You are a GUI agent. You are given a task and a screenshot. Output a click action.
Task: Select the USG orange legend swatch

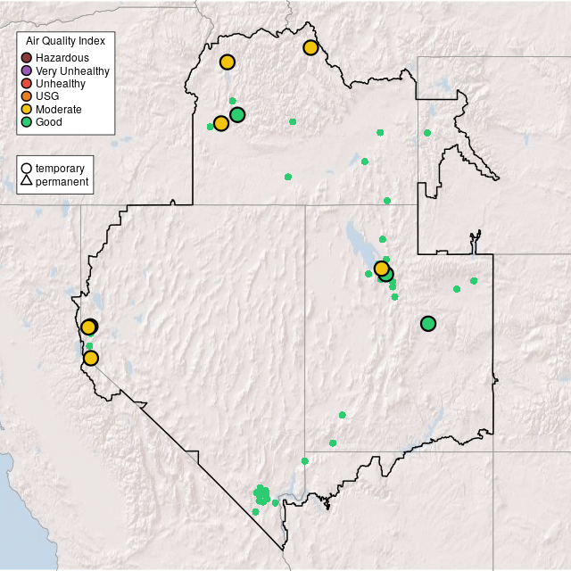click(27, 96)
